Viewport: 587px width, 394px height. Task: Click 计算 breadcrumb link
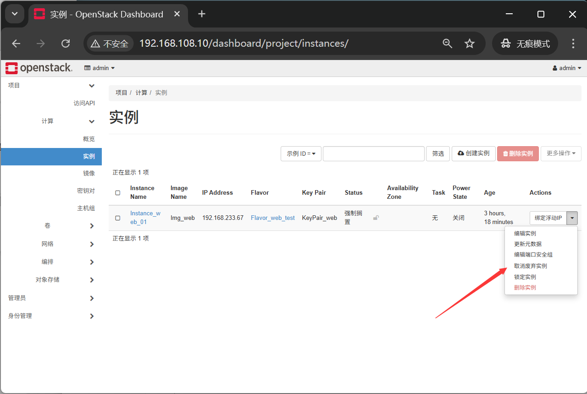[x=141, y=93]
